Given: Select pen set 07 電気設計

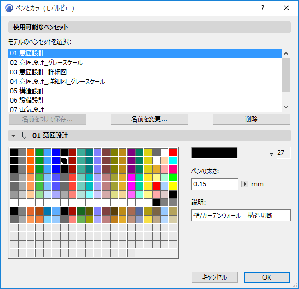Looking at the screenshot, I should pos(145,108).
